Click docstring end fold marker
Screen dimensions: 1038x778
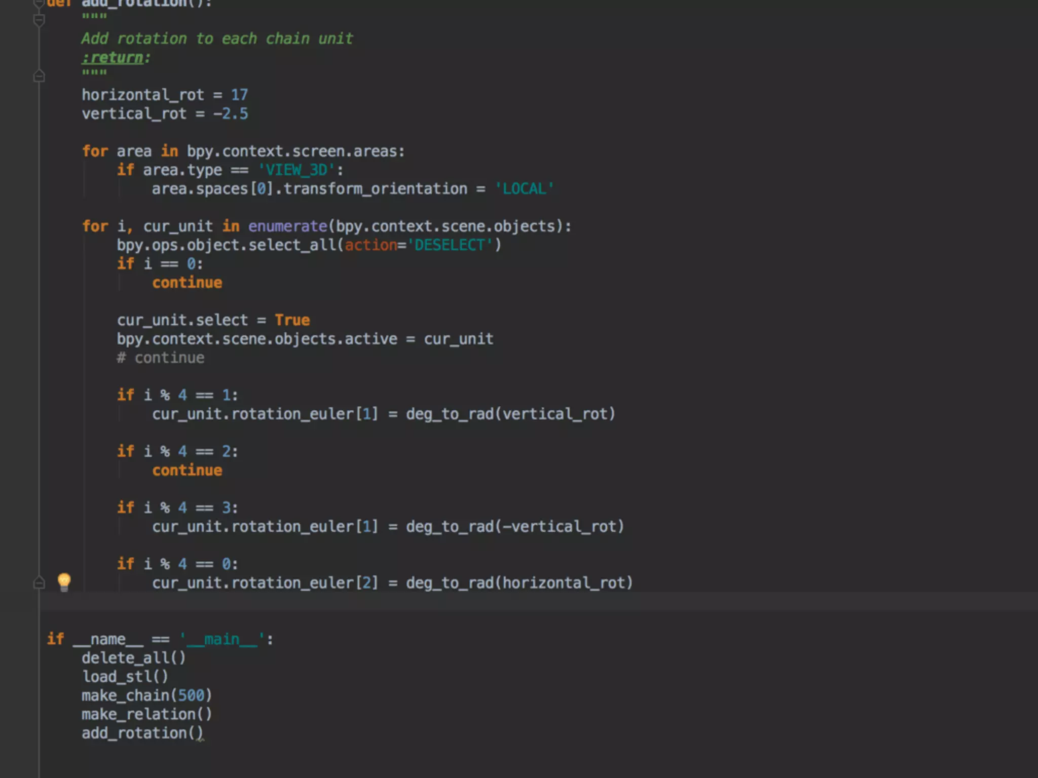pos(39,76)
